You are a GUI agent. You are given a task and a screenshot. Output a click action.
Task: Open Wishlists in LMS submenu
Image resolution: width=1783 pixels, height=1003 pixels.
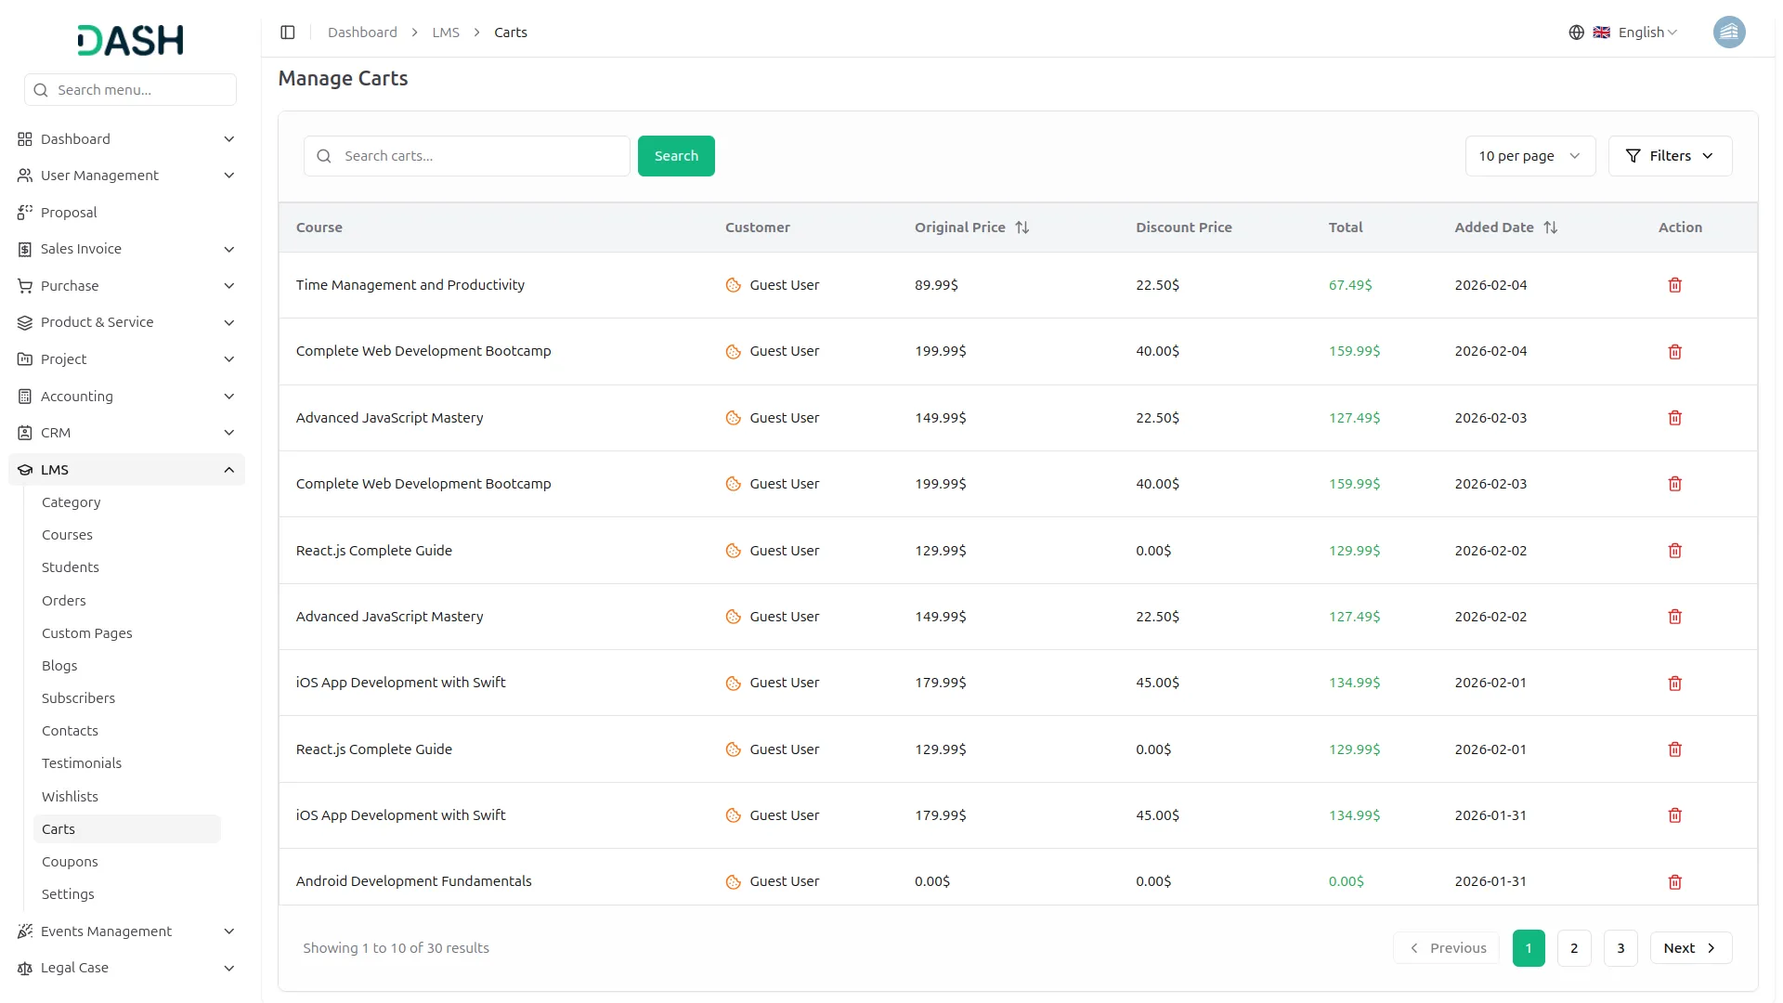[70, 797]
